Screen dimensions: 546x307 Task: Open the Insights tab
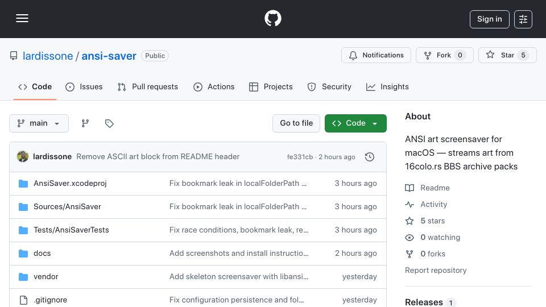point(387,86)
